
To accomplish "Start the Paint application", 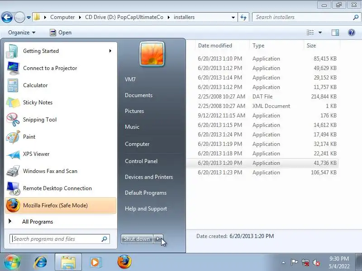I will pos(61,137).
